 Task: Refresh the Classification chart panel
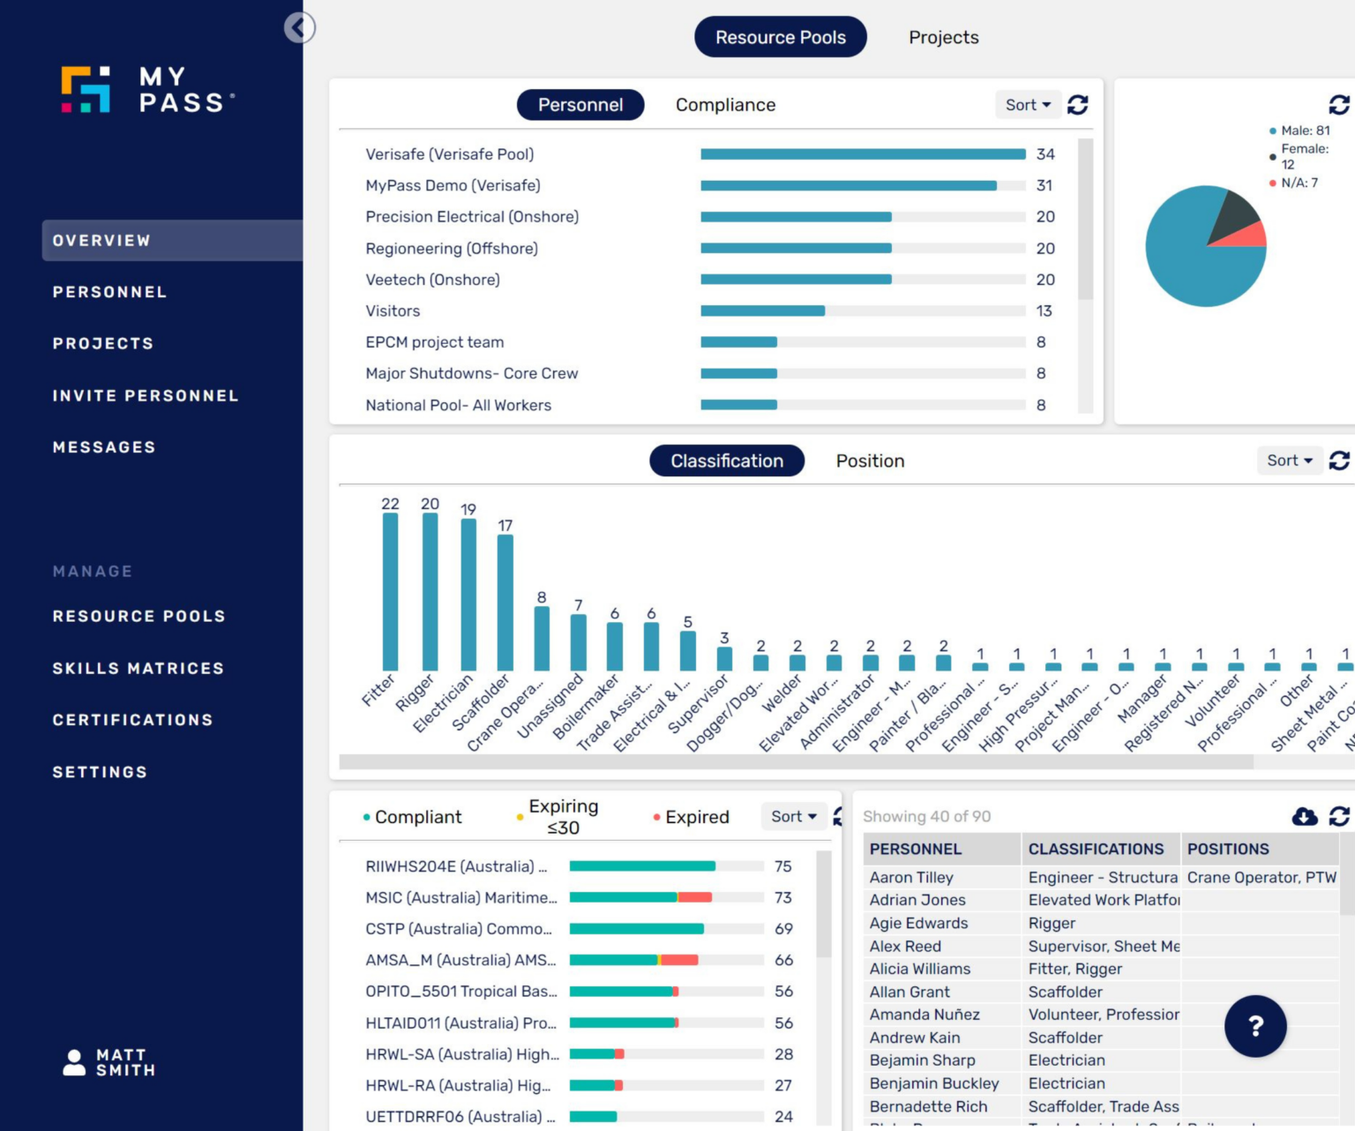[1338, 461]
